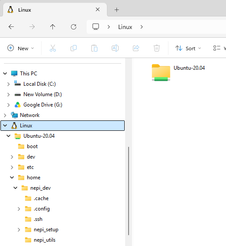Viewport: 226px width, 246px height.
Task: Expand the etc folder node
Action: coord(12,167)
